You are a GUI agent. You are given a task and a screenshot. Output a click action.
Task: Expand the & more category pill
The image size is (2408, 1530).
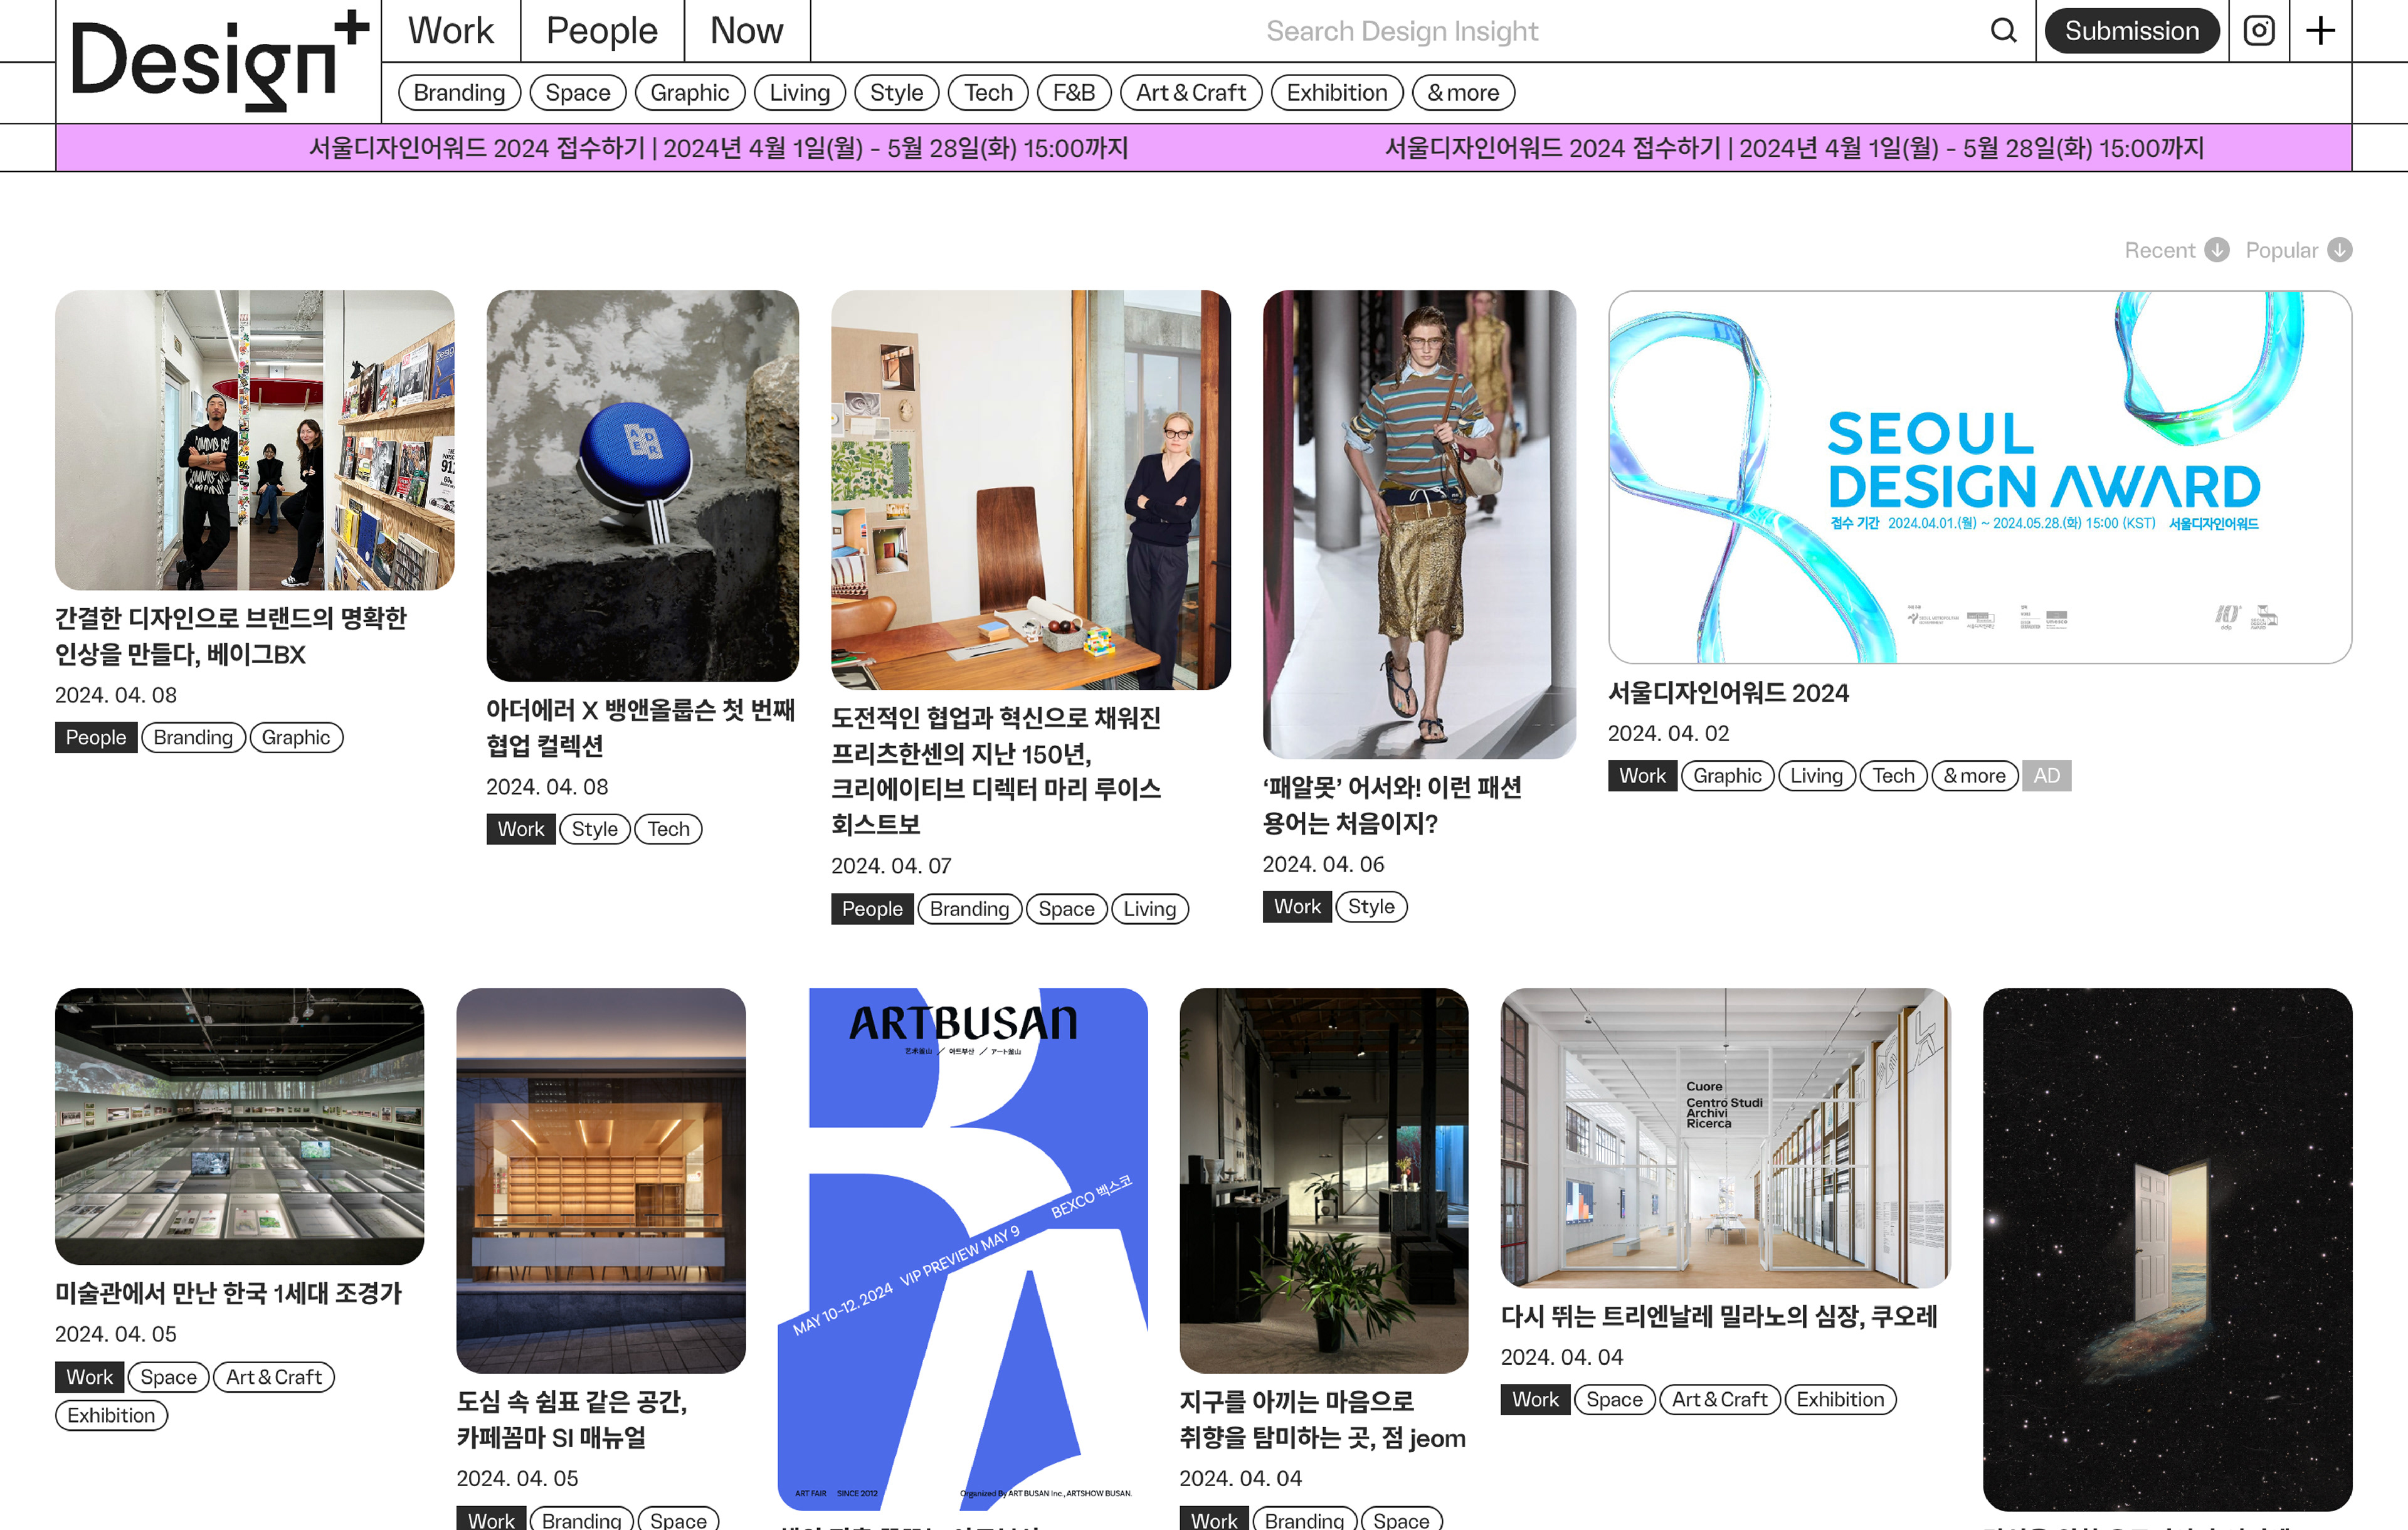tap(1463, 93)
